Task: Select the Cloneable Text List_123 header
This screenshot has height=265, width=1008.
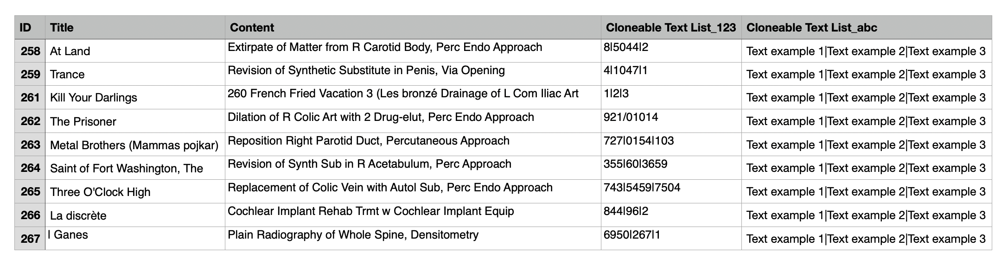Action: [x=670, y=28]
